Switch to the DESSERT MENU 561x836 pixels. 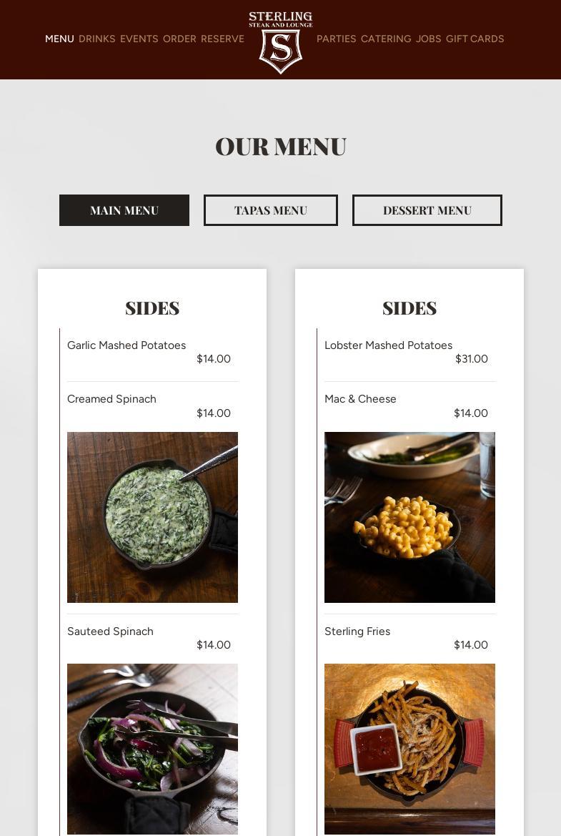427,210
